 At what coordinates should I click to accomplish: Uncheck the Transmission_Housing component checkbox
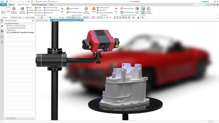point(8,32)
